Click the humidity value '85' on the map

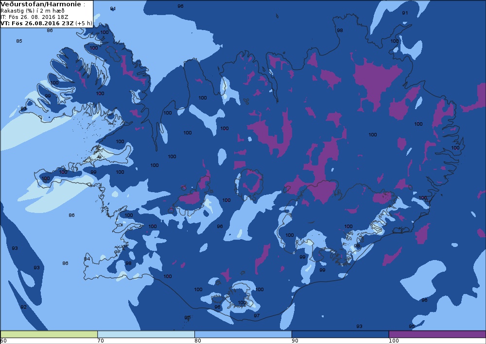coord(19,41)
